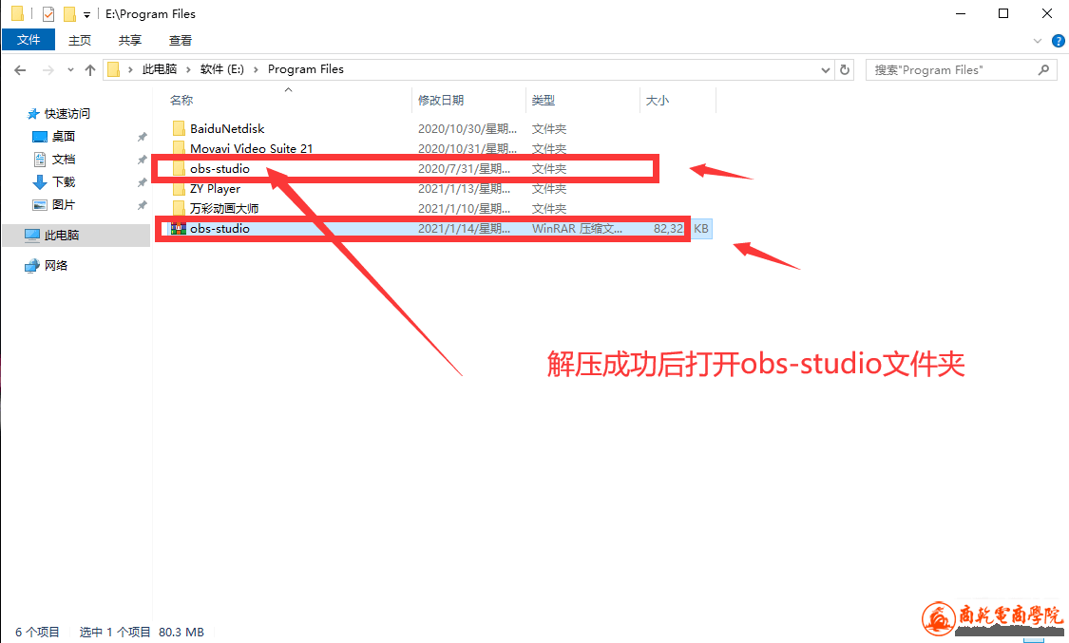Viewport: 1069px width, 643px height.
Task: Select Quick access (快速访问) in navigation pane
Action: coord(67,114)
